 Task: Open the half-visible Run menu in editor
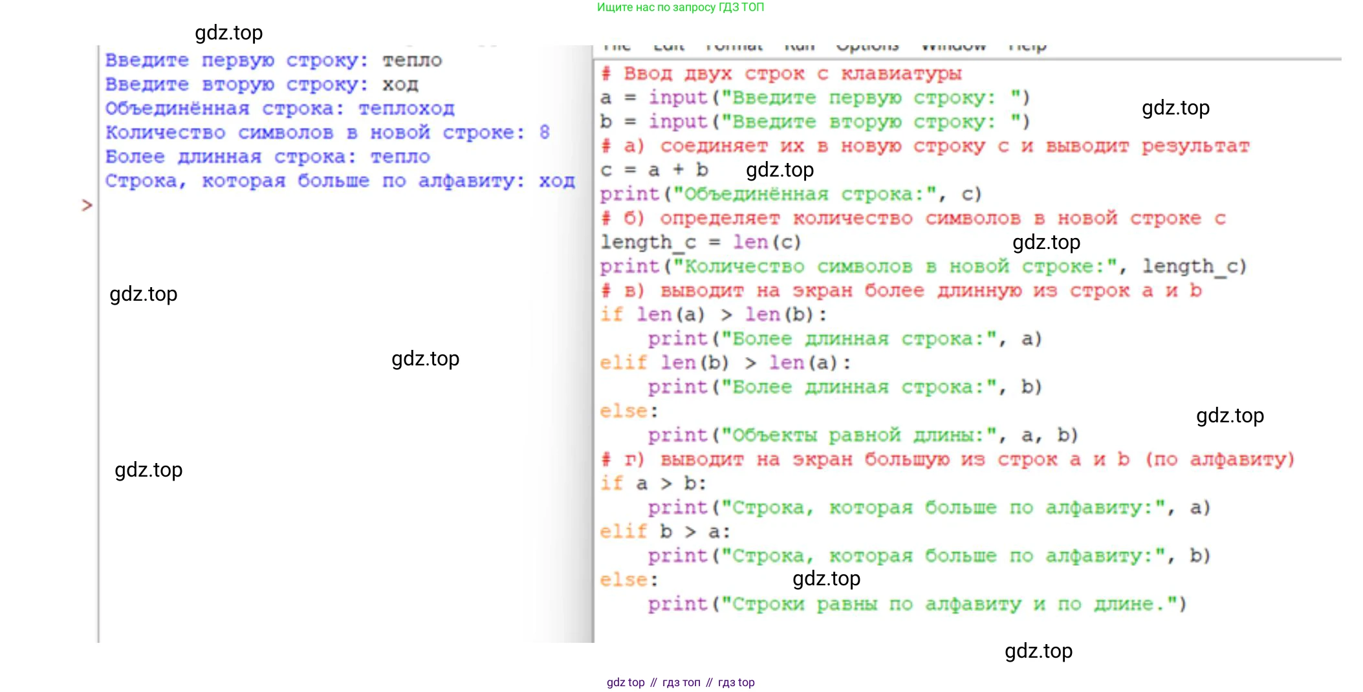click(800, 47)
